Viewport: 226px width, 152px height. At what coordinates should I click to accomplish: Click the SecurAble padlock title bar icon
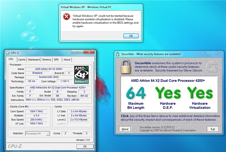(x=118, y=54)
